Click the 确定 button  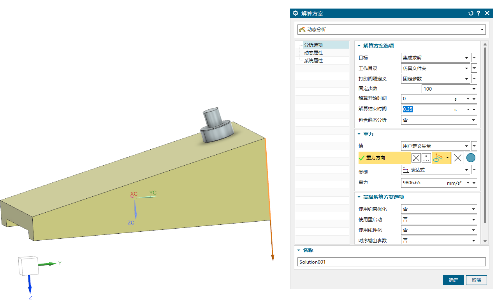(x=453, y=280)
